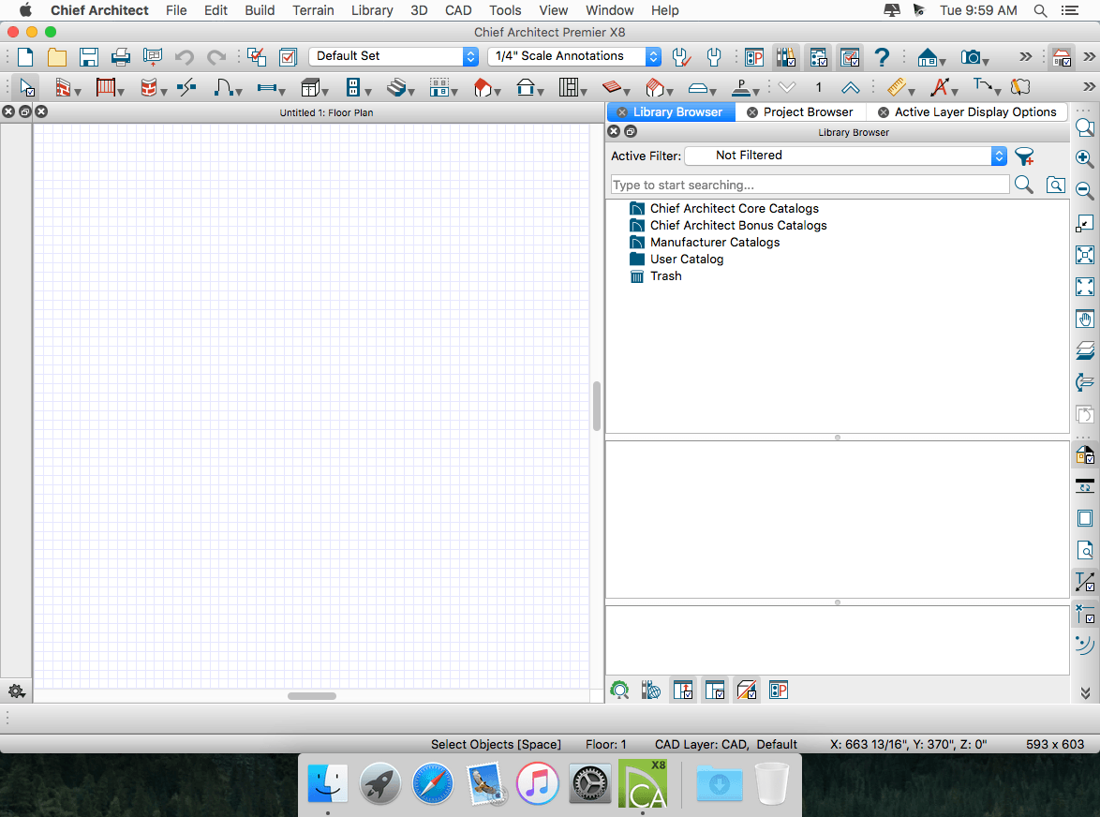
Task: Open the blue question mark Help icon
Action: (x=882, y=57)
